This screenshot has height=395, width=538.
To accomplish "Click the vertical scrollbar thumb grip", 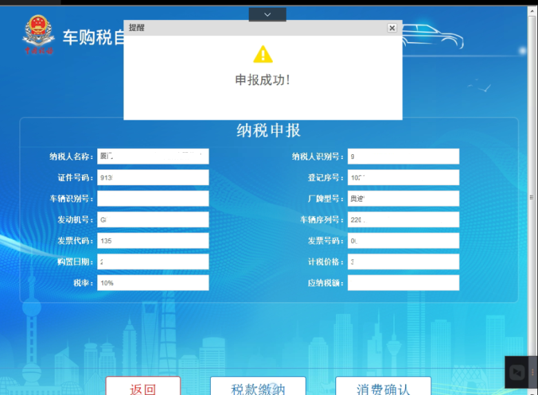I will [x=532, y=197].
